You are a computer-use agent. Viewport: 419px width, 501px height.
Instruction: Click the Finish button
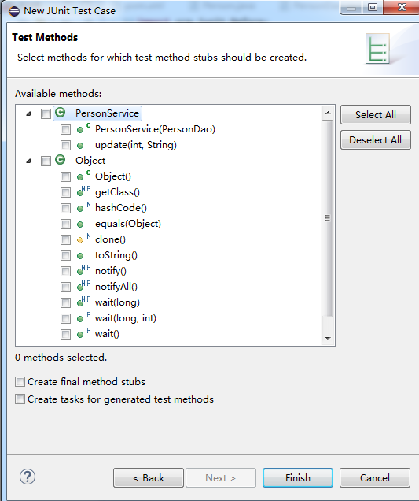click(x=298, y=477)
